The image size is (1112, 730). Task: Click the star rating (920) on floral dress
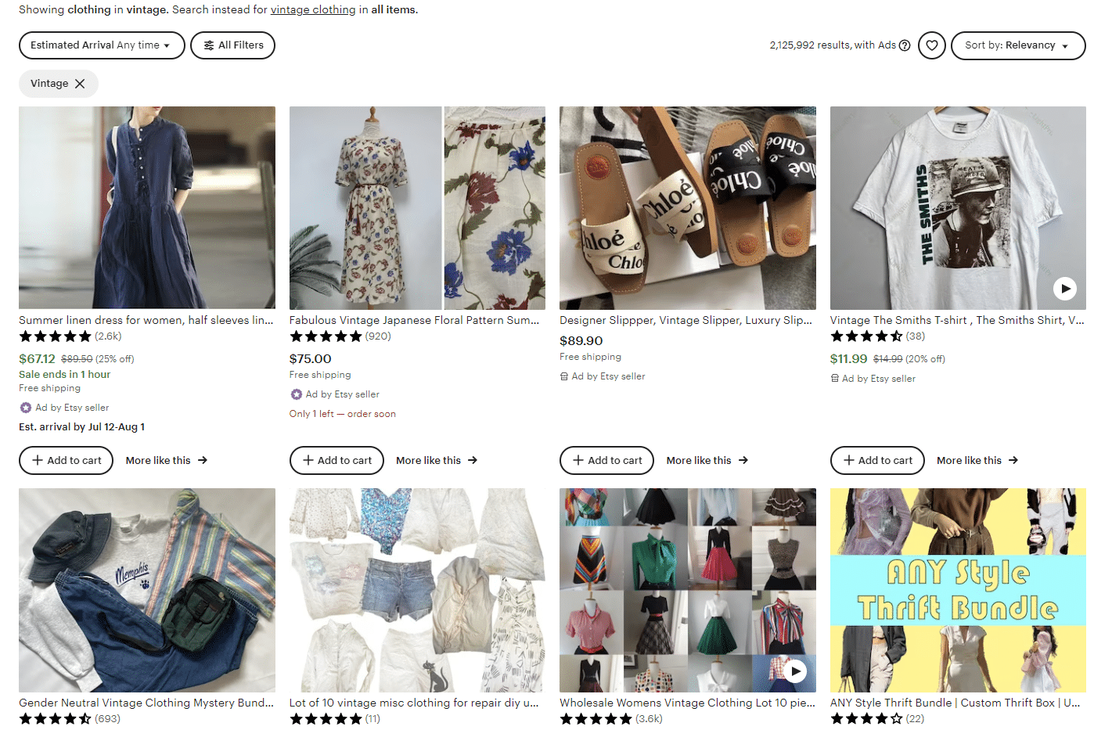point(340,336)
